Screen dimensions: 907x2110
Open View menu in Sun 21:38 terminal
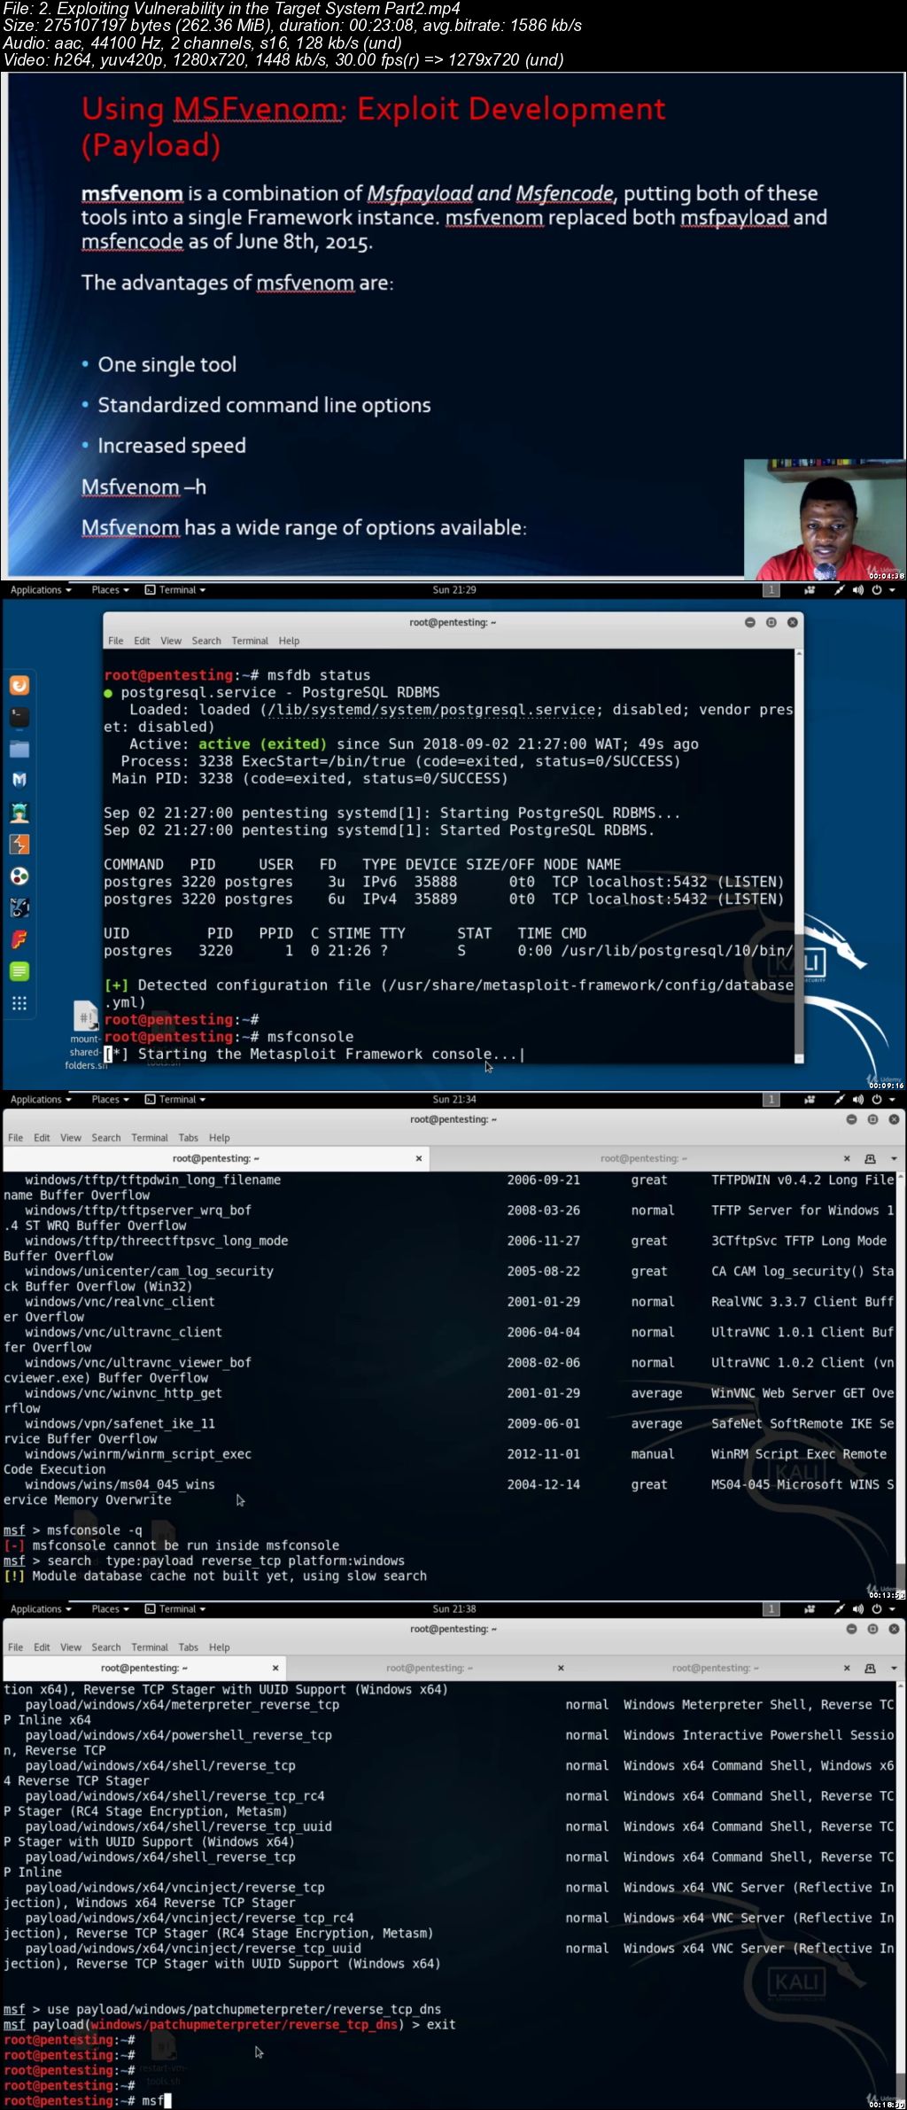(71, 1647)
